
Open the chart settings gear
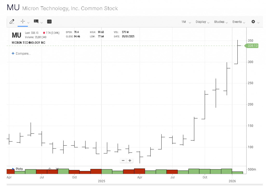tap(253, 22)
